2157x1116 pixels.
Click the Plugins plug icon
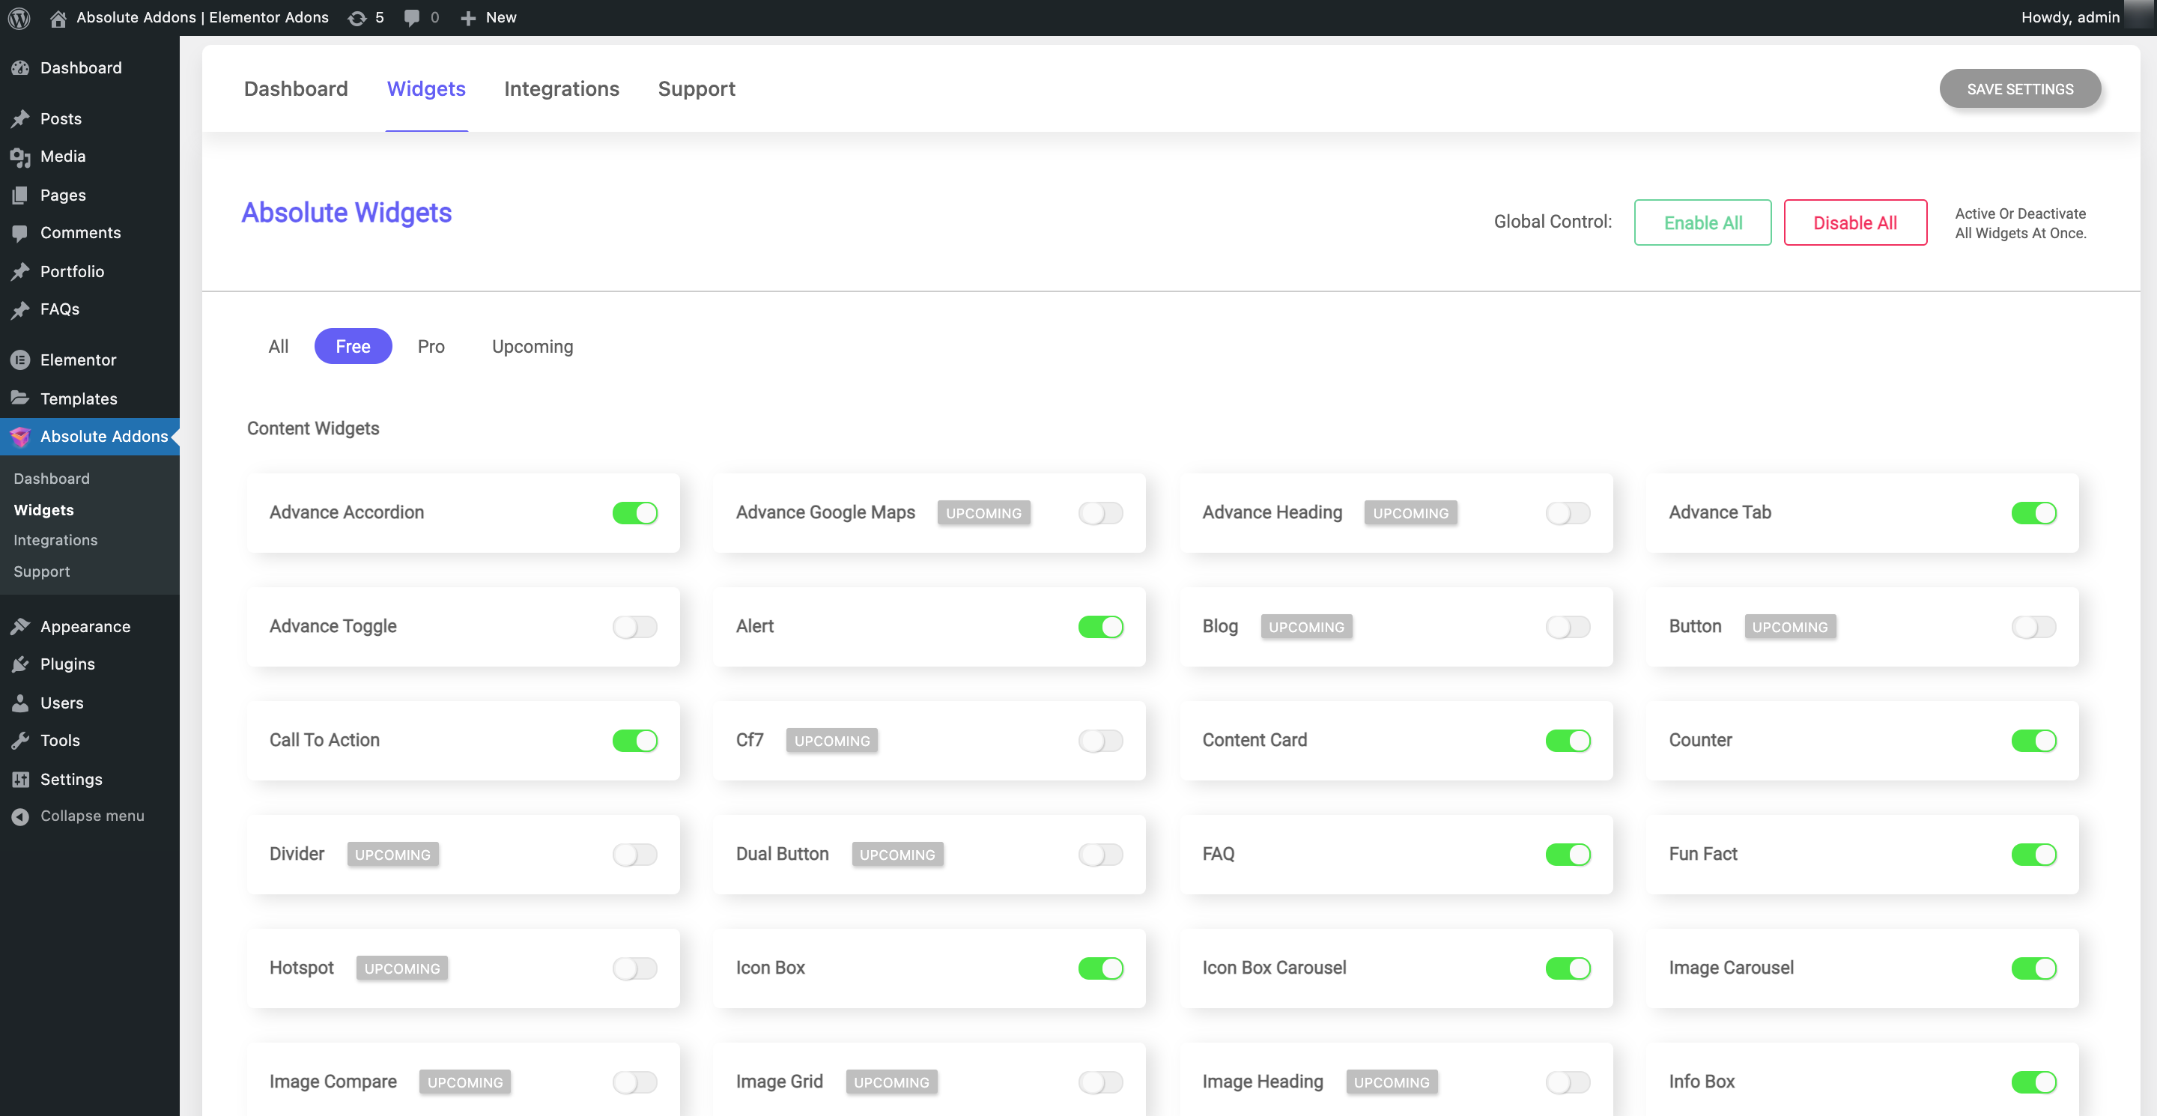click(20, 664)
